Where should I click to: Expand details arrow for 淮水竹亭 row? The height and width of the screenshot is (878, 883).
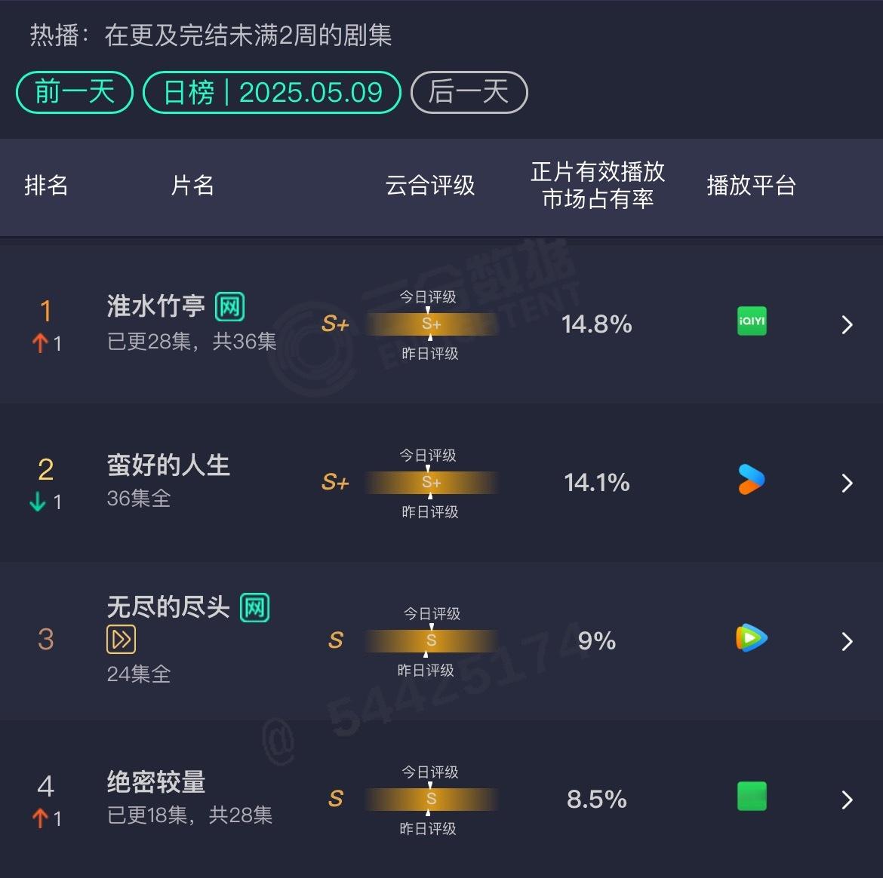(x=847, y=325)
